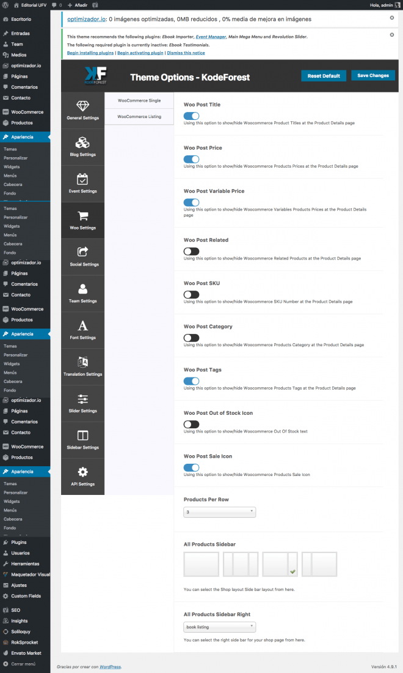This screenshot has width=403, height=673.
Task: Enable Woo Post SKU switch
Action: click(192, 295)
